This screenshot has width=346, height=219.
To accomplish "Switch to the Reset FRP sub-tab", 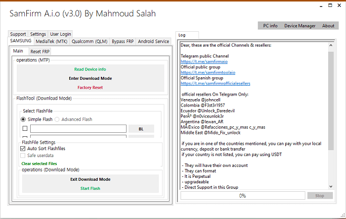I will [x=40, y=52].
